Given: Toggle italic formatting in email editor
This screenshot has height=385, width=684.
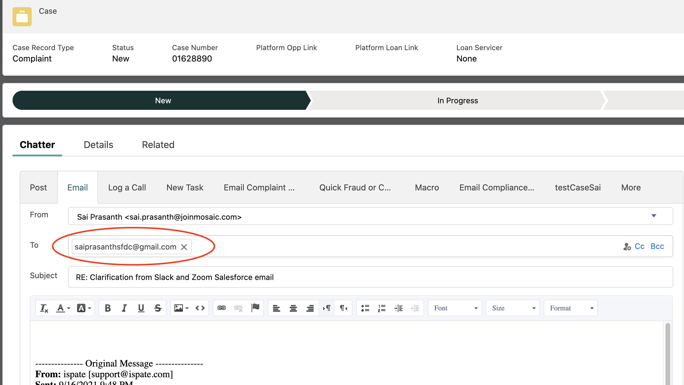Looking at the screenshot, I should click(x=124, y=308).
